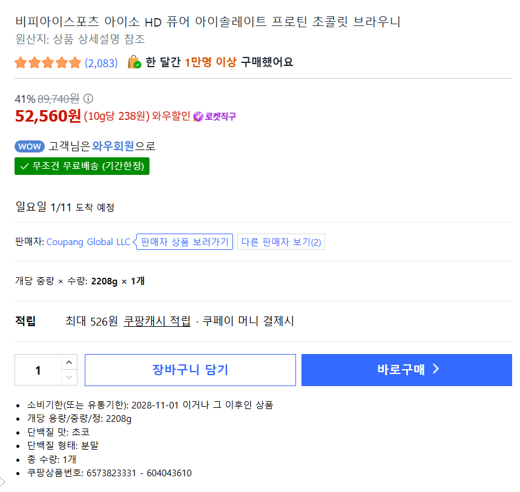This screenshot has height=492, width=520.
Task: Increase quantity with the up arrow
Action: pos(70,361)
